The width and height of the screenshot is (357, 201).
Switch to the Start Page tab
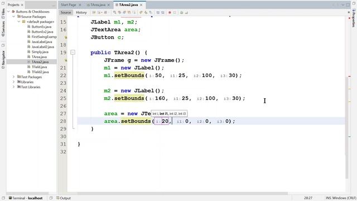point(68,5)
